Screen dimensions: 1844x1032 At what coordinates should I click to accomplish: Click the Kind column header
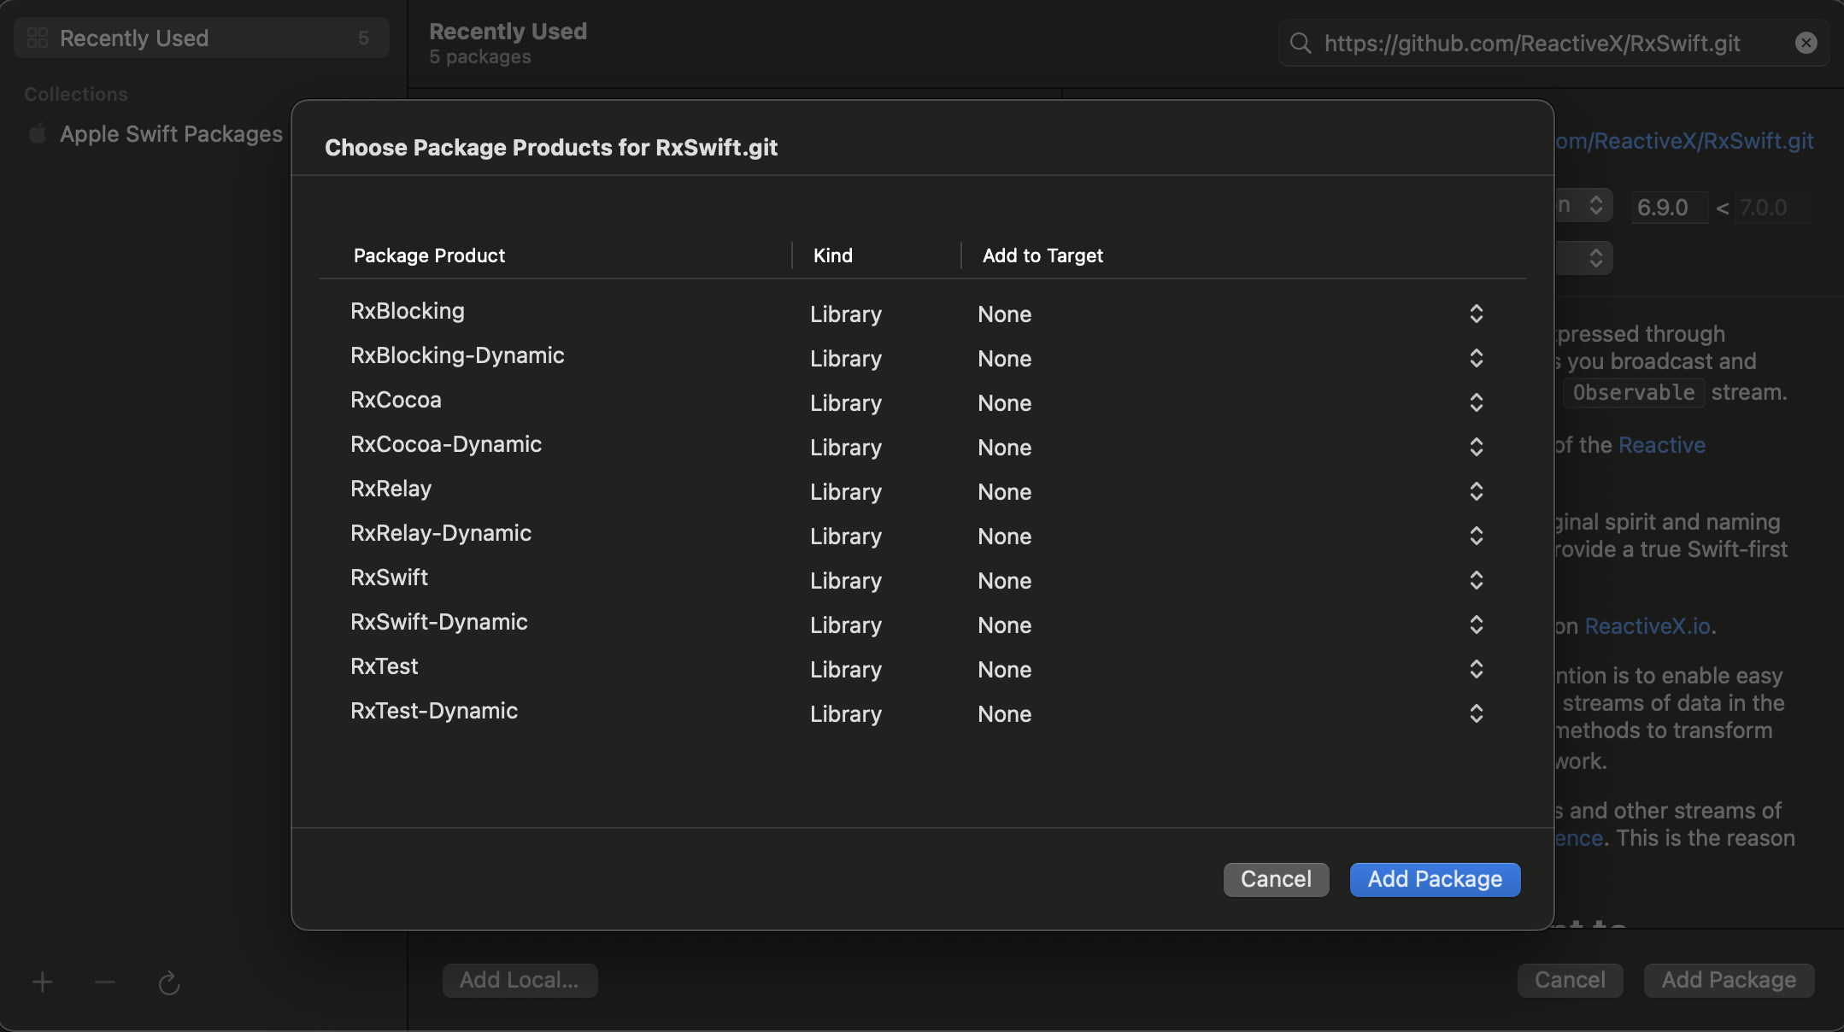click(833, 255)
